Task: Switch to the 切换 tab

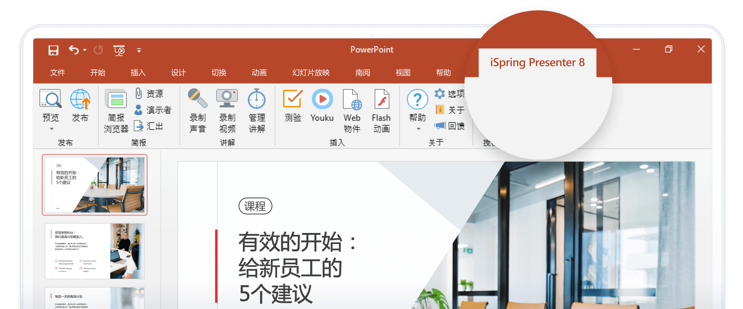Action: coord(219,72)
